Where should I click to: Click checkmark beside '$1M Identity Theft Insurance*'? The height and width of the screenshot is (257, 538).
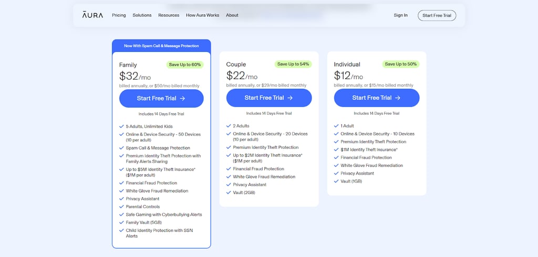pyautogui.click(x=336, y=149)
